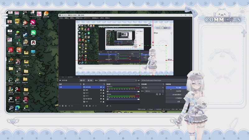249x140 pixels.
Task: Remove transition with trash icon
Action: click(x=160, y=94)
